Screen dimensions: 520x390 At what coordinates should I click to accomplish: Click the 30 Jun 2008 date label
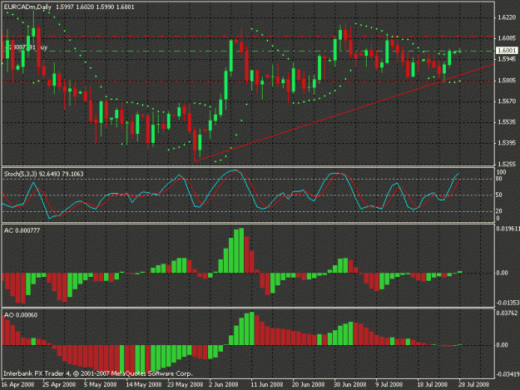(x=350, y=384)
